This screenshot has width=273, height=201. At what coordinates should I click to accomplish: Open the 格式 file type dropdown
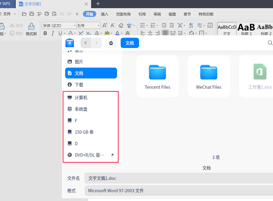pos(179,190)
